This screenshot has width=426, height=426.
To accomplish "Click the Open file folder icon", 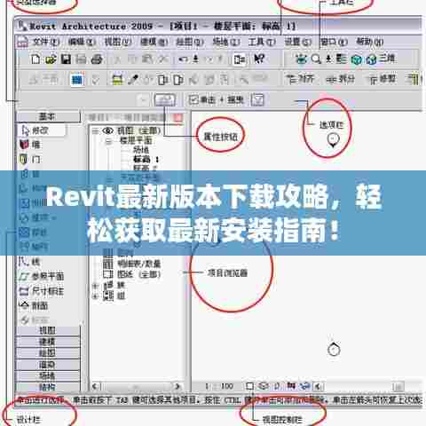I will tap(51, 59).
